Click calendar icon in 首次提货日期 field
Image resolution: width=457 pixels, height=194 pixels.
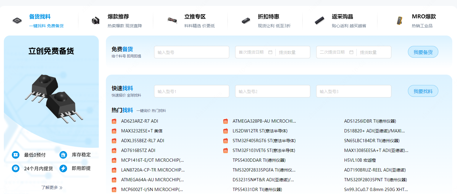[270, 52]
